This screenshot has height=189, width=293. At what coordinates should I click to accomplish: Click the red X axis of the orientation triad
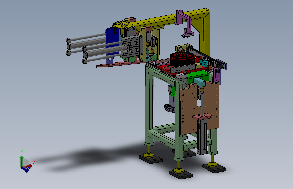tap(28, 166)
